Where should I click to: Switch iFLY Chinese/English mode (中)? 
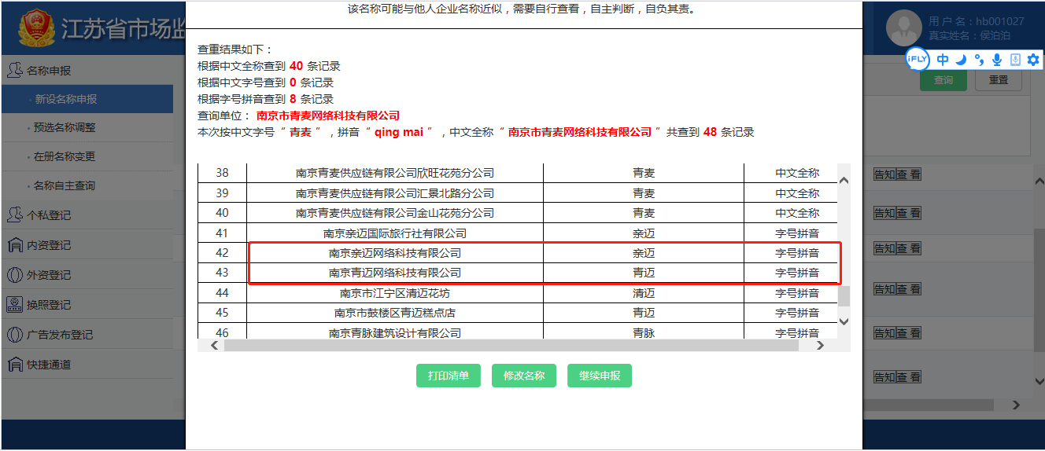point(942,60)
